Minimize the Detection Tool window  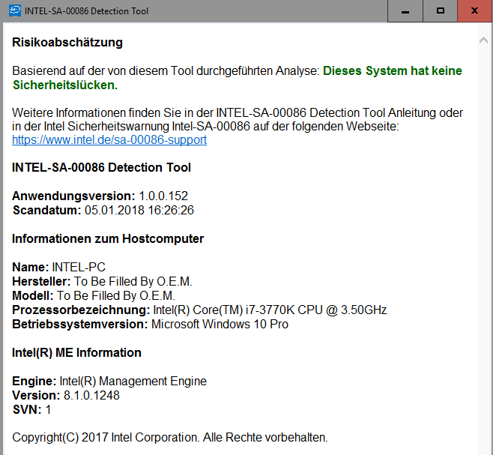tap(405, 11)
